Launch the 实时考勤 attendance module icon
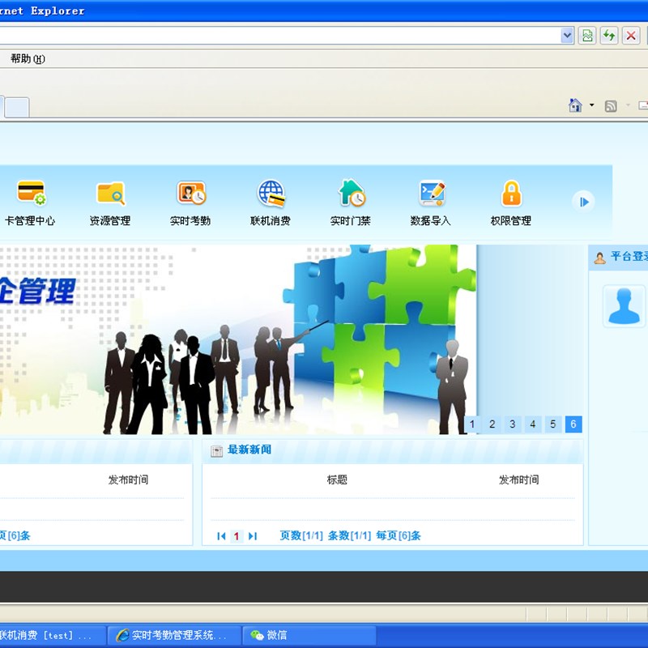Image resolution: width=648 pixels, height=648 pixels. 191,193
